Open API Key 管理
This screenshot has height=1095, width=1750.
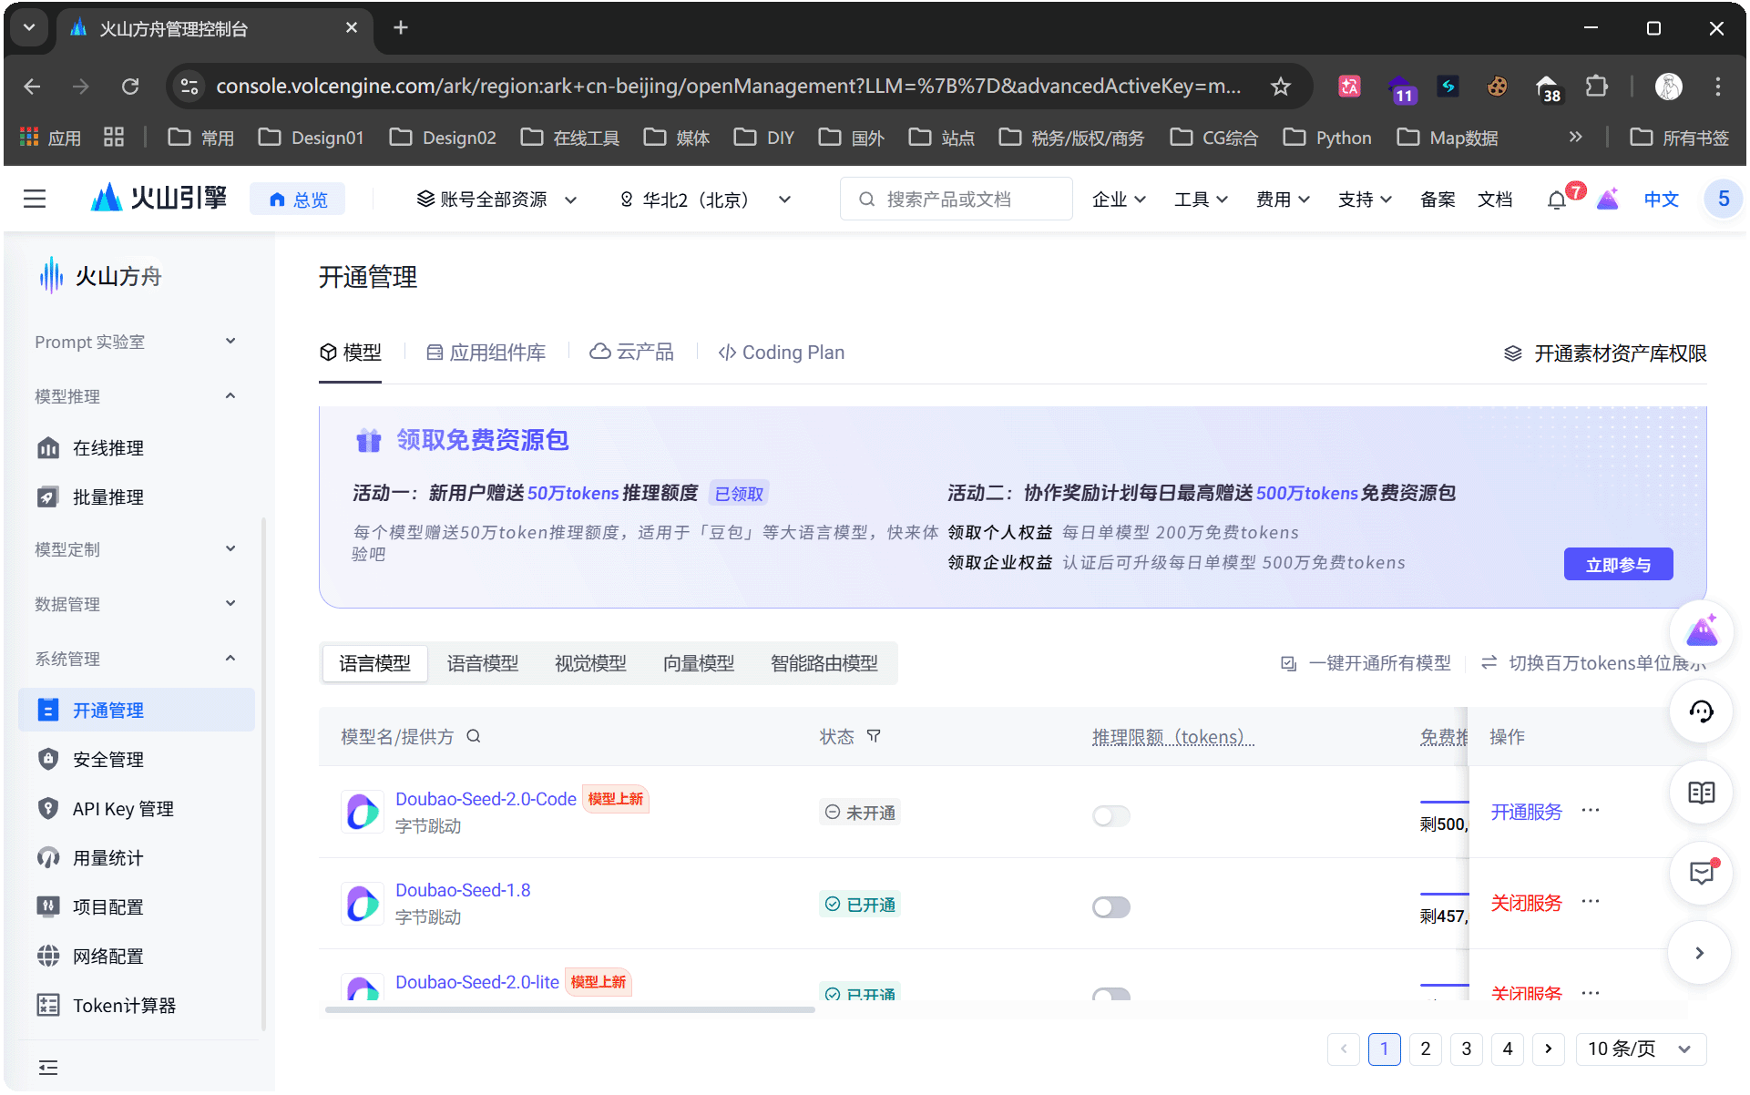[122, 808]
